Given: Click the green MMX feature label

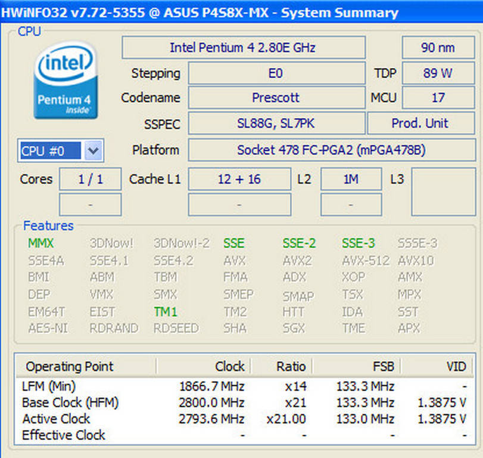Looking at the screenshot, I should [40, 243].
